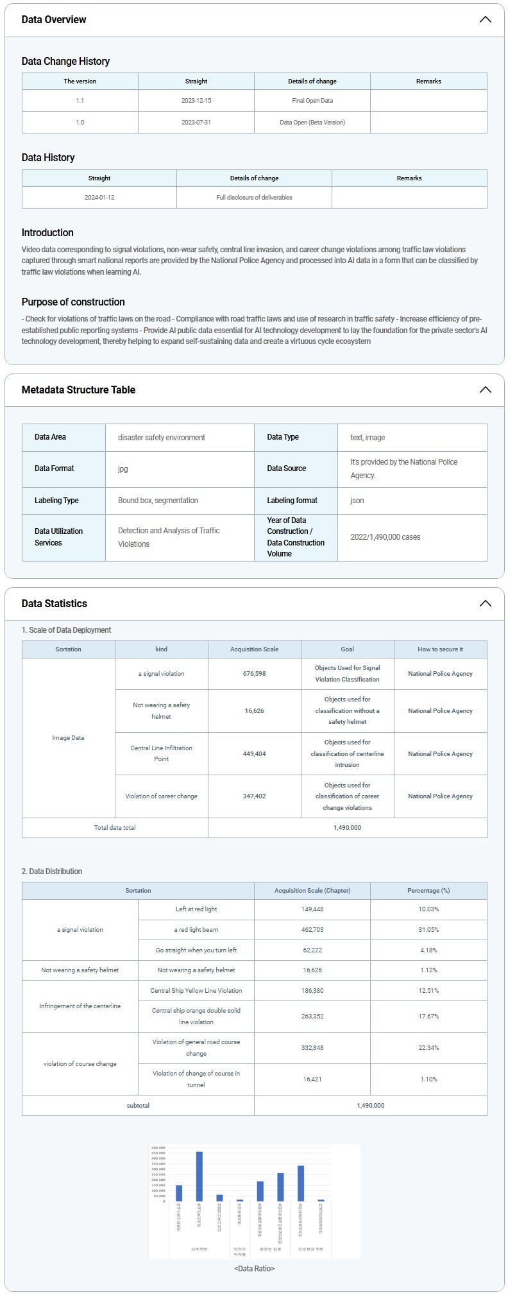
Task: Click the Metadata Structure Table title
Action: (78, 390)
